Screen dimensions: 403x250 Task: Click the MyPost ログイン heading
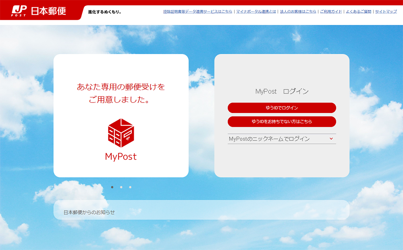[x=282, y=91]
